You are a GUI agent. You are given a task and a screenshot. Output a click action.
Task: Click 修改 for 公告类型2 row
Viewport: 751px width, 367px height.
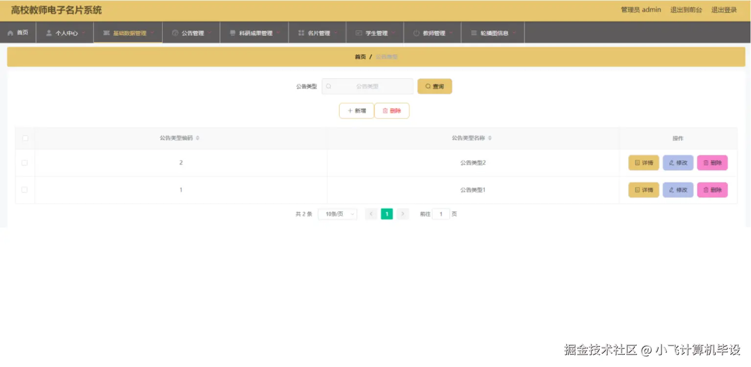point(678,163)
